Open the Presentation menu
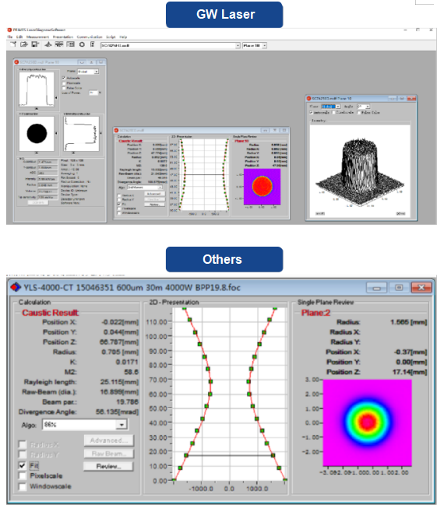 [63, 37]
